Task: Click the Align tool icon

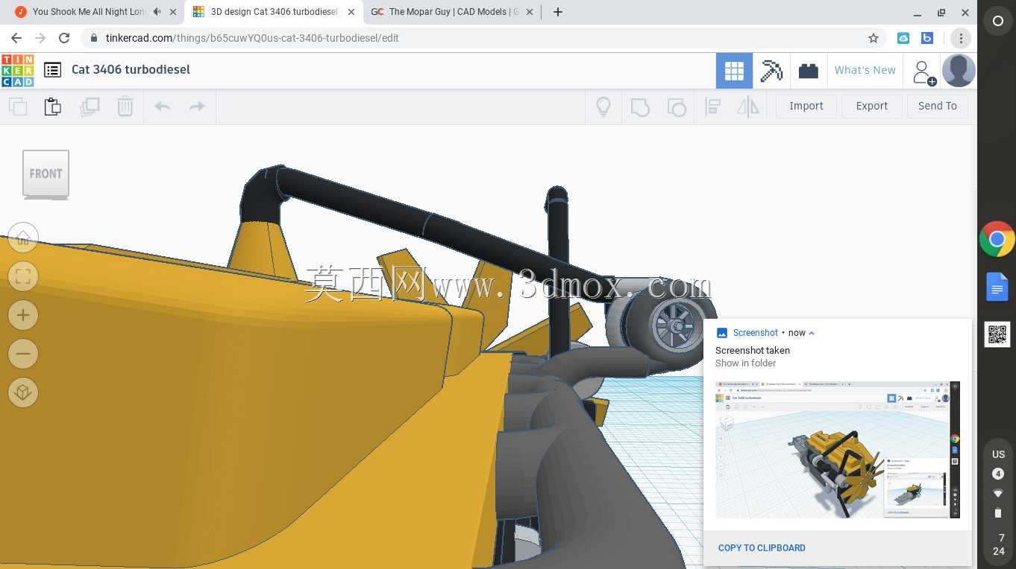Action: coord(713,107)
